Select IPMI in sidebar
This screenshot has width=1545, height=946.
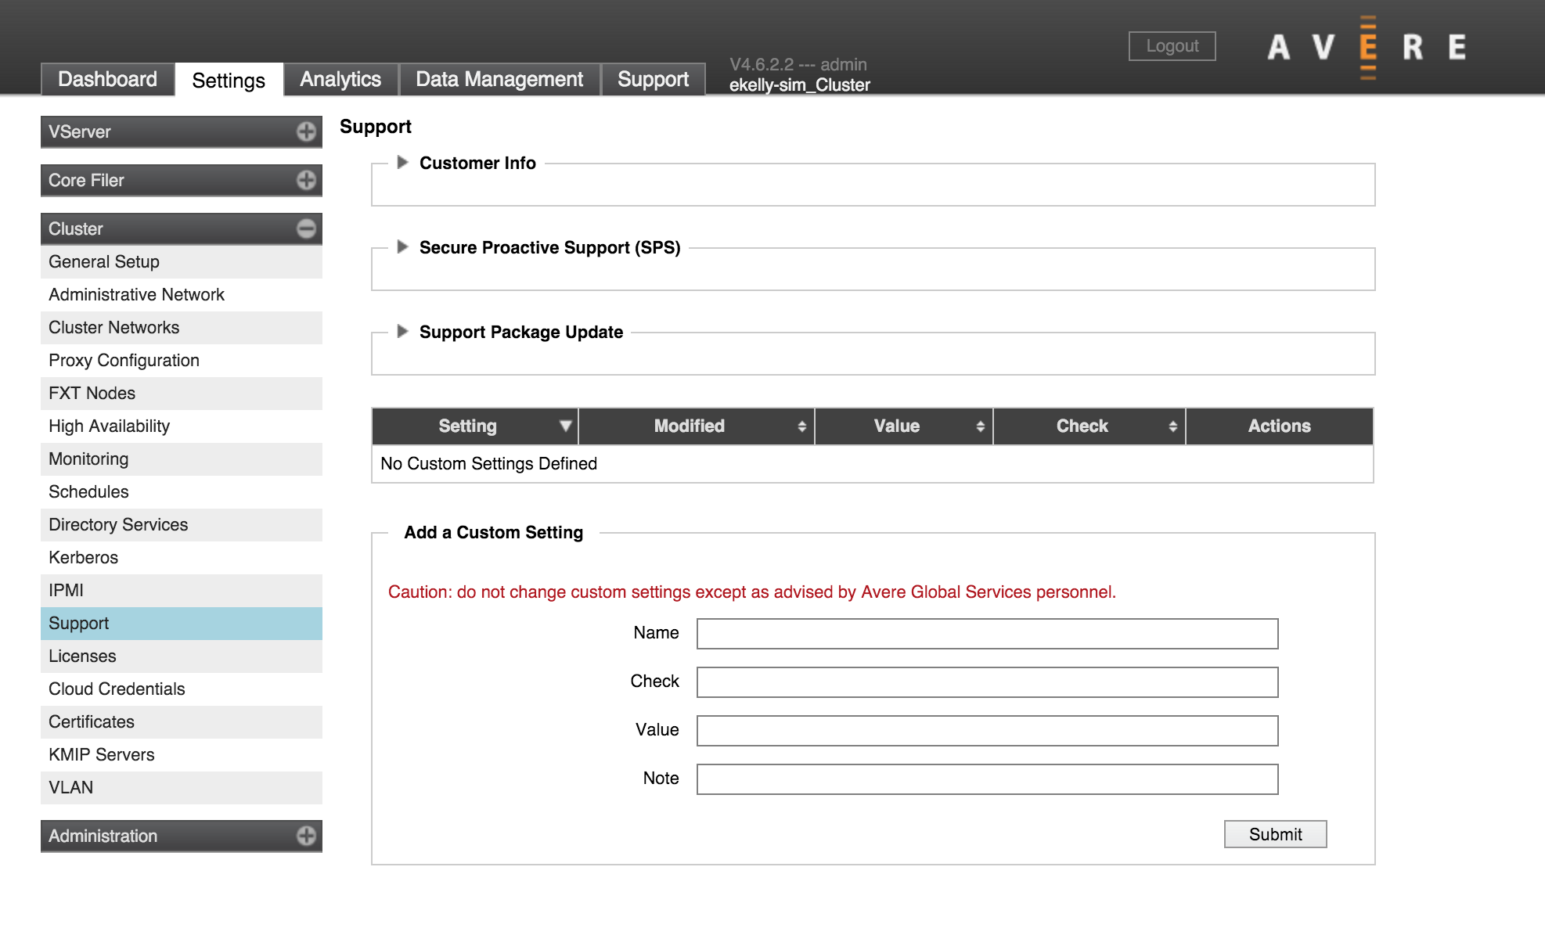182,591
